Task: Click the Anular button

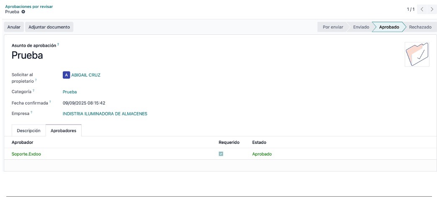Action: (x=14, y=27)
